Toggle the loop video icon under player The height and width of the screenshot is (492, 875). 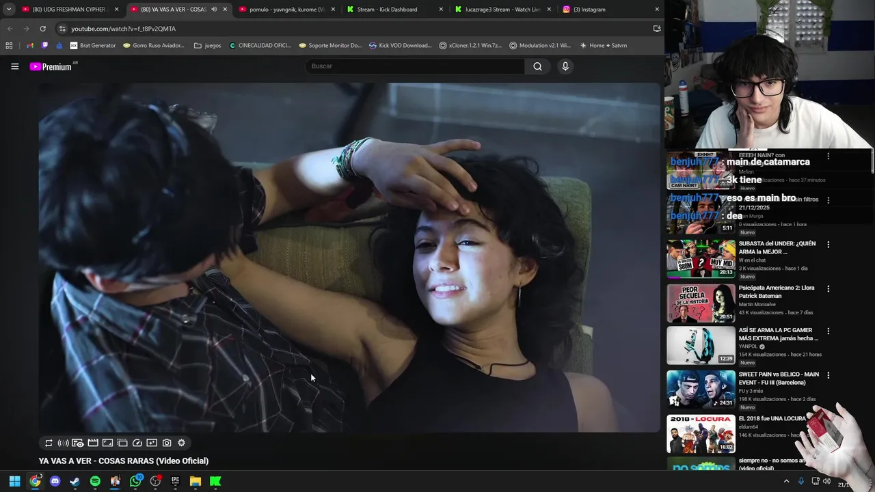[x=49, y=443]
